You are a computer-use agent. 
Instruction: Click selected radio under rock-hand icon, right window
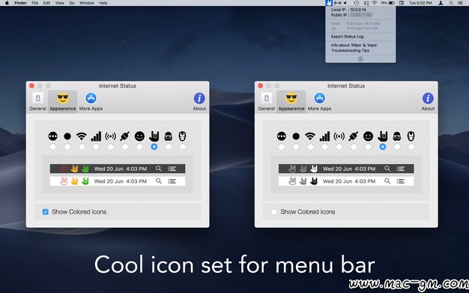pyautogui.click(x=383, y=147)
